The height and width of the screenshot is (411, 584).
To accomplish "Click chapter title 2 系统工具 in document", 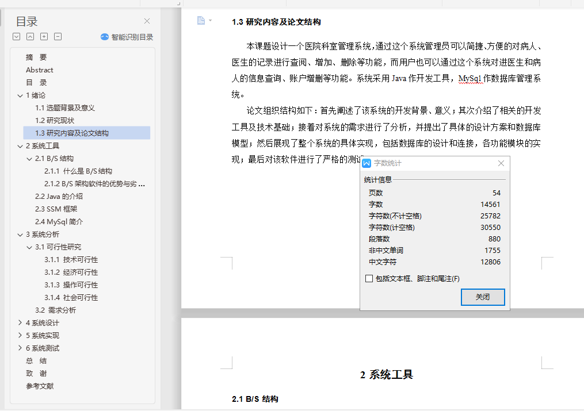I will point(387,375).
